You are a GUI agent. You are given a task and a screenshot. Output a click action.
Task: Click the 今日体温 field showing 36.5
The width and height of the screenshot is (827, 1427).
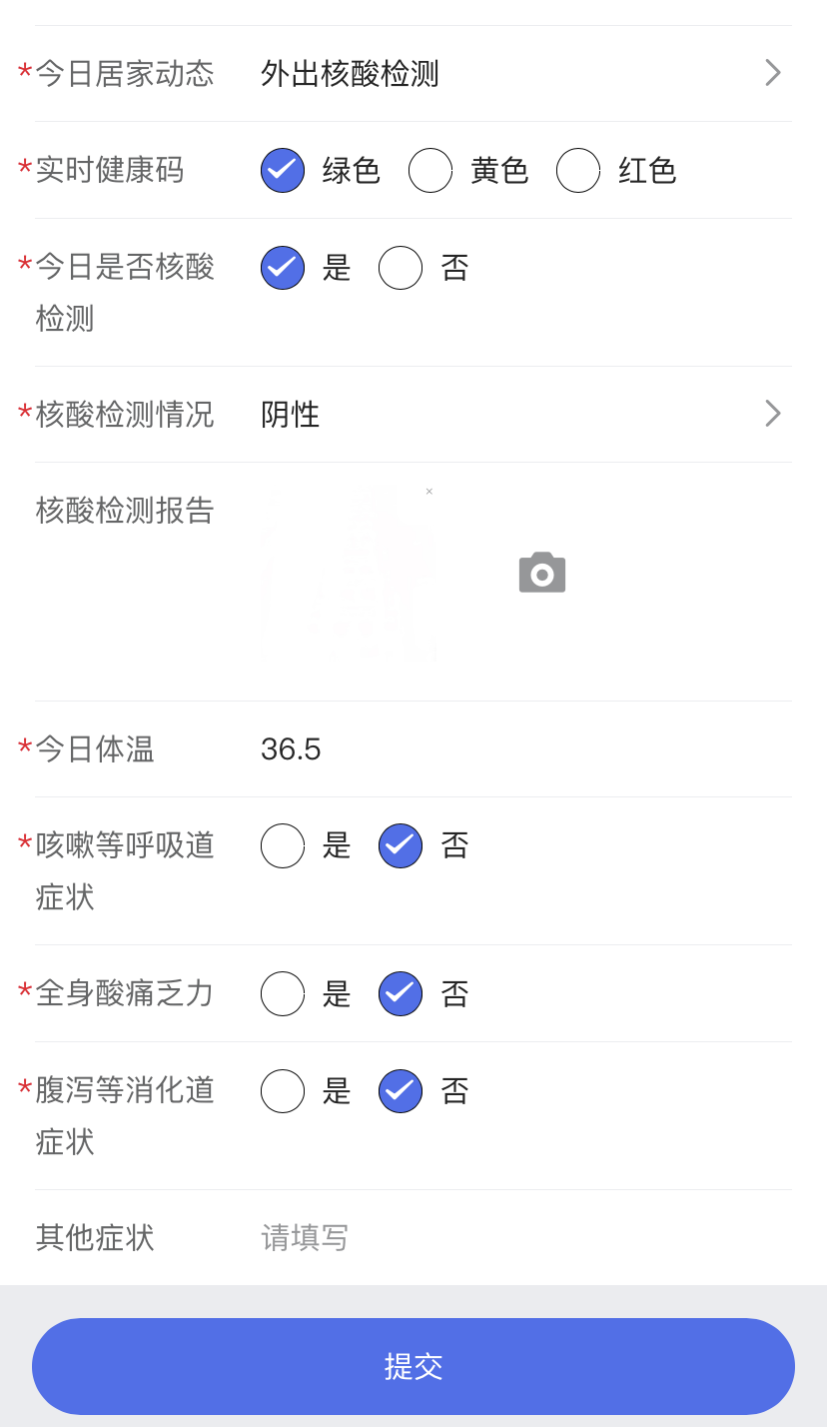(x=499, y=748)
